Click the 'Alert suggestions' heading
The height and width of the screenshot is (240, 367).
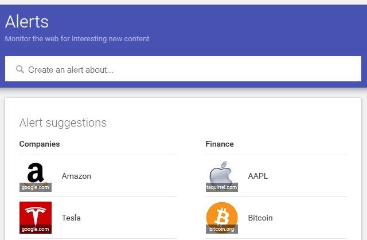(63, 123)
